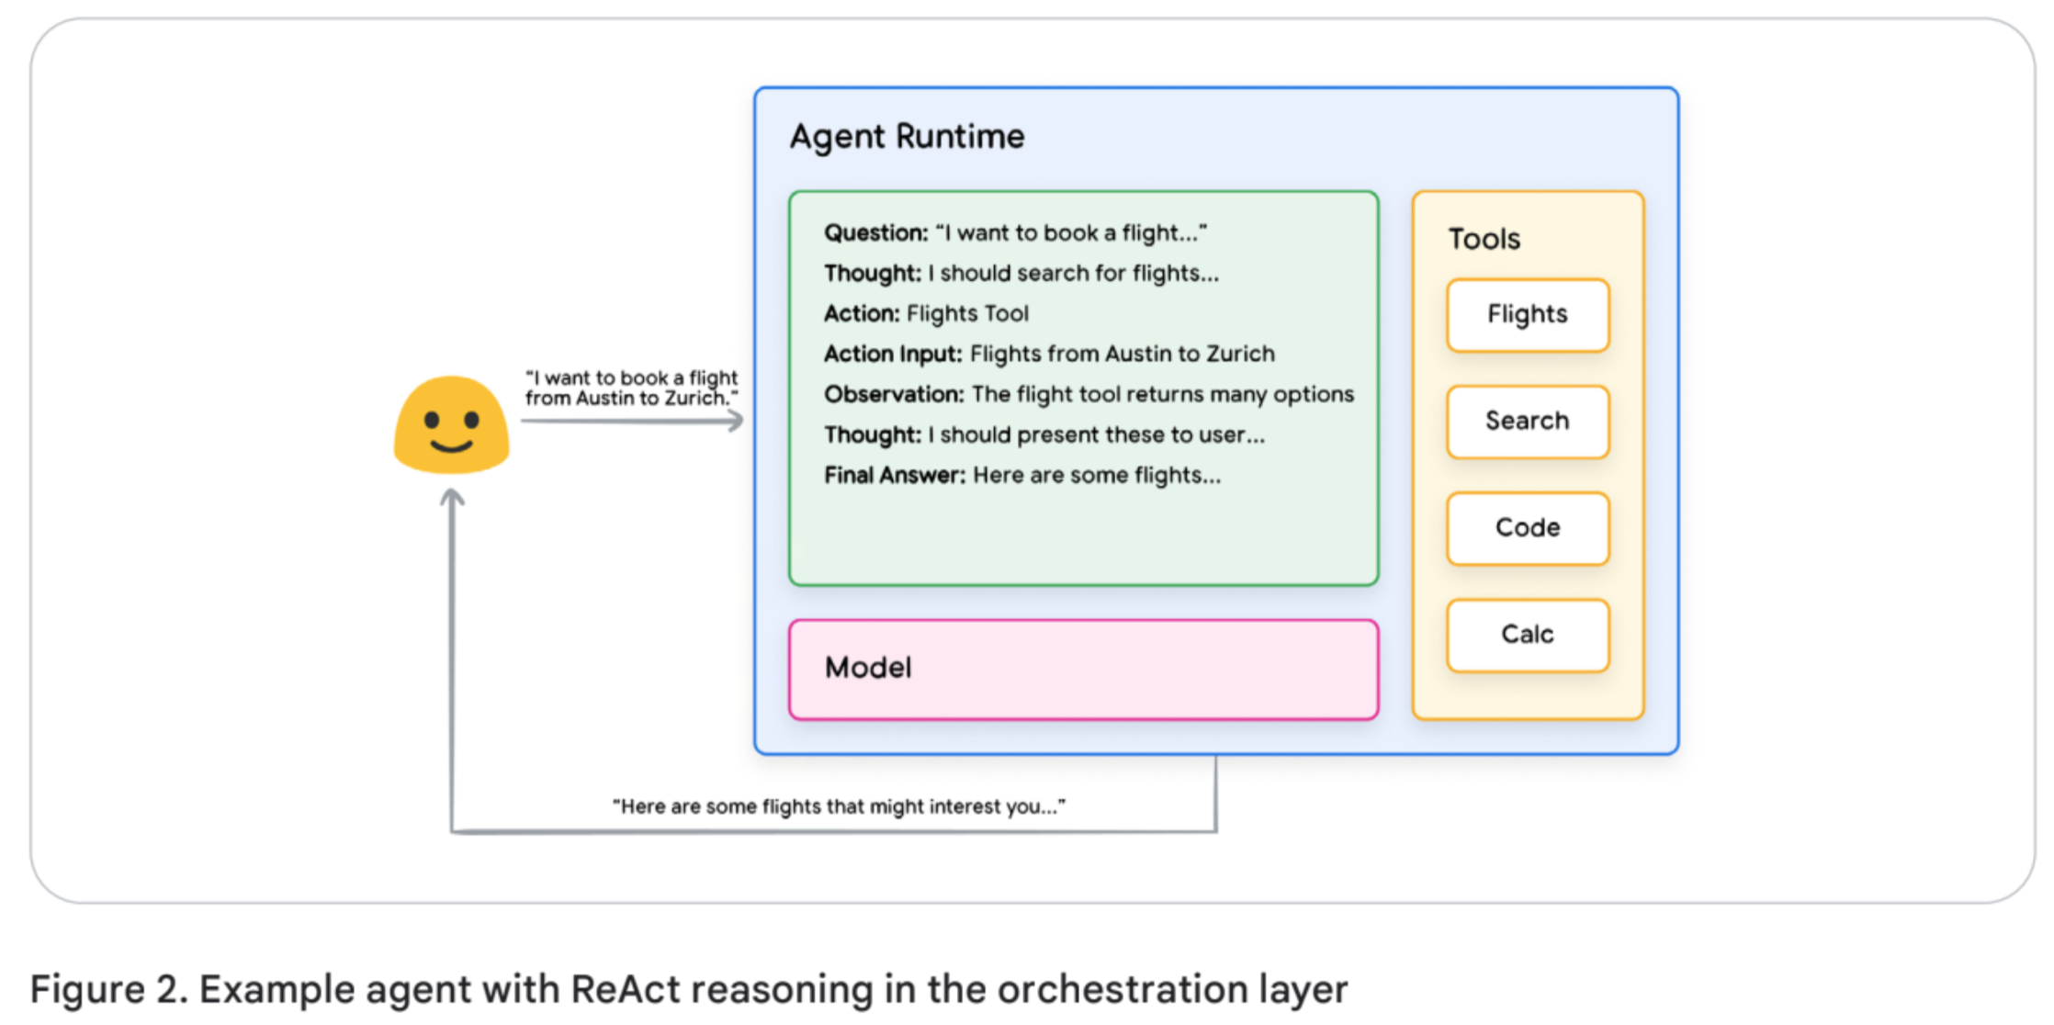Click the Tools panel heading
The image size is (2054, 1025).
click(1484, 240)
